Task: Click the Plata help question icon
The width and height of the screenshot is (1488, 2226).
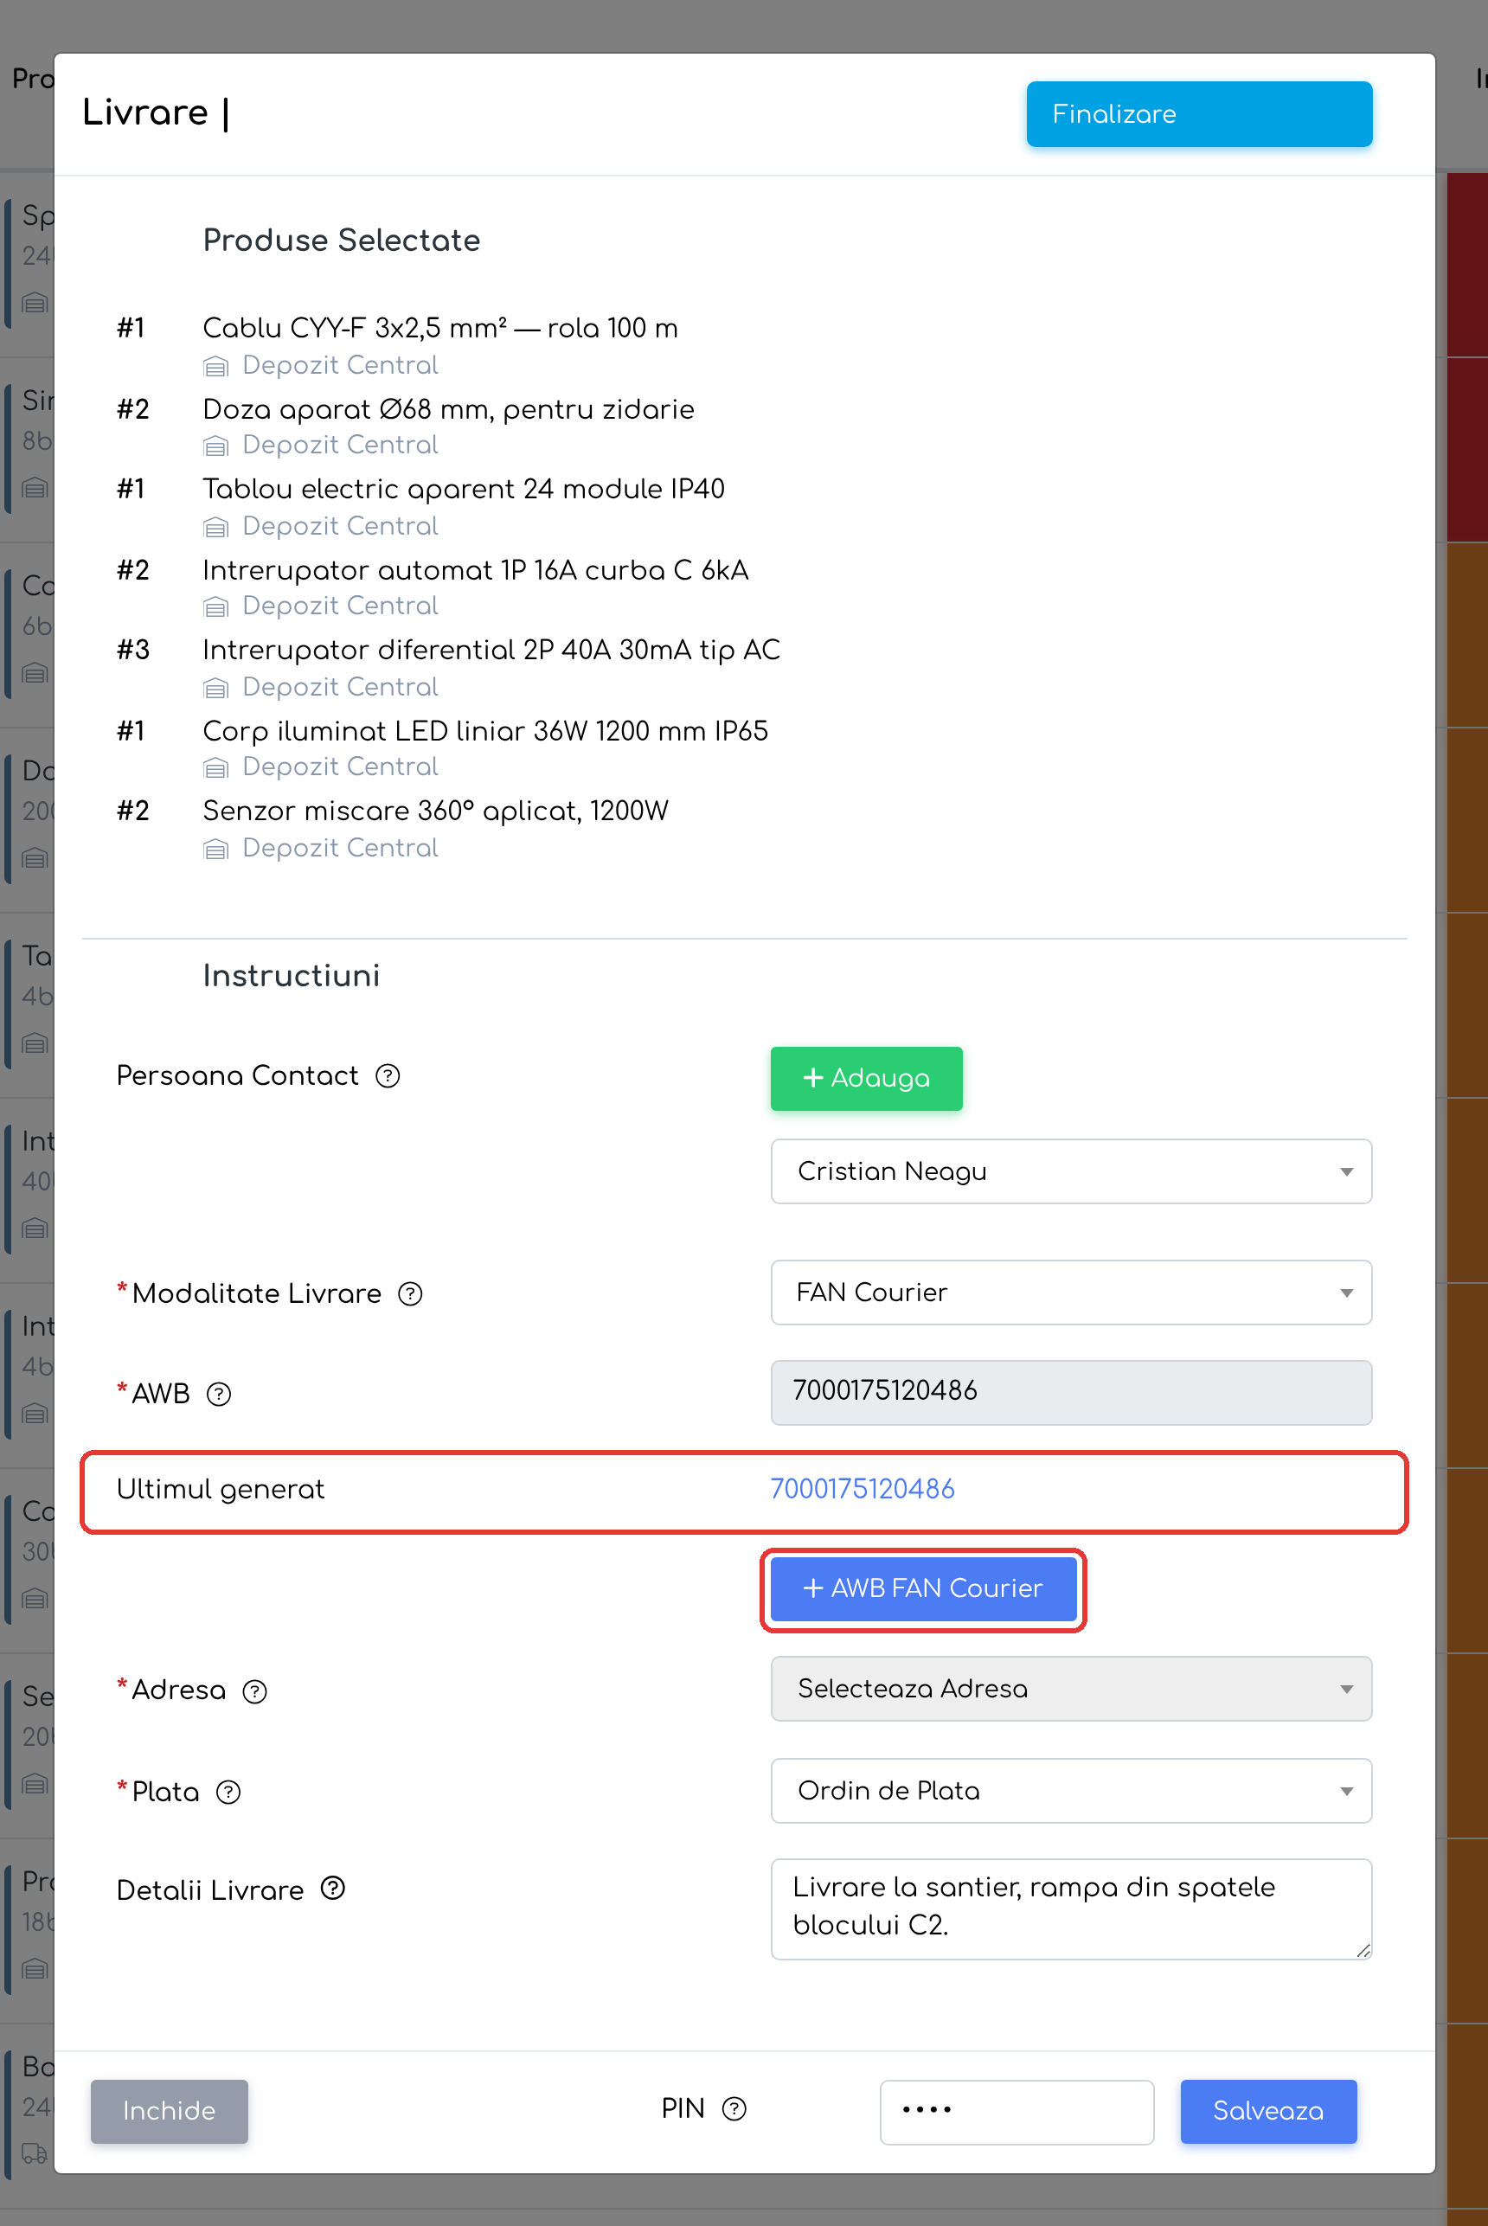Action: point(228,1792)
